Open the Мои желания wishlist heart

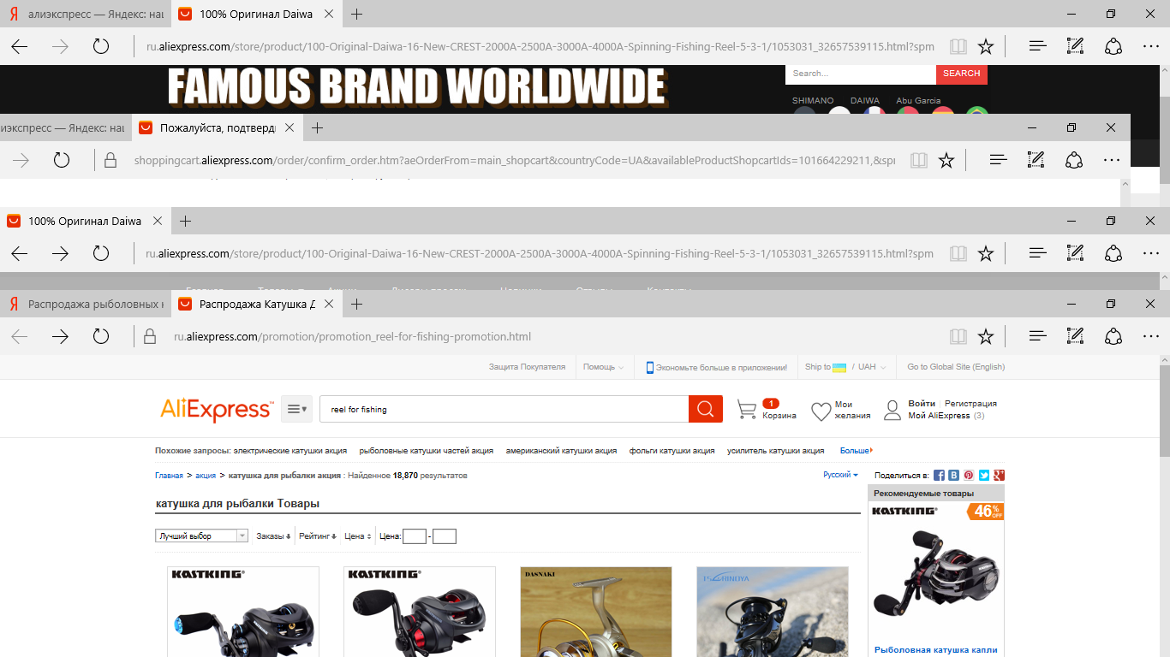pyautogui.click(x=821, y=411)
